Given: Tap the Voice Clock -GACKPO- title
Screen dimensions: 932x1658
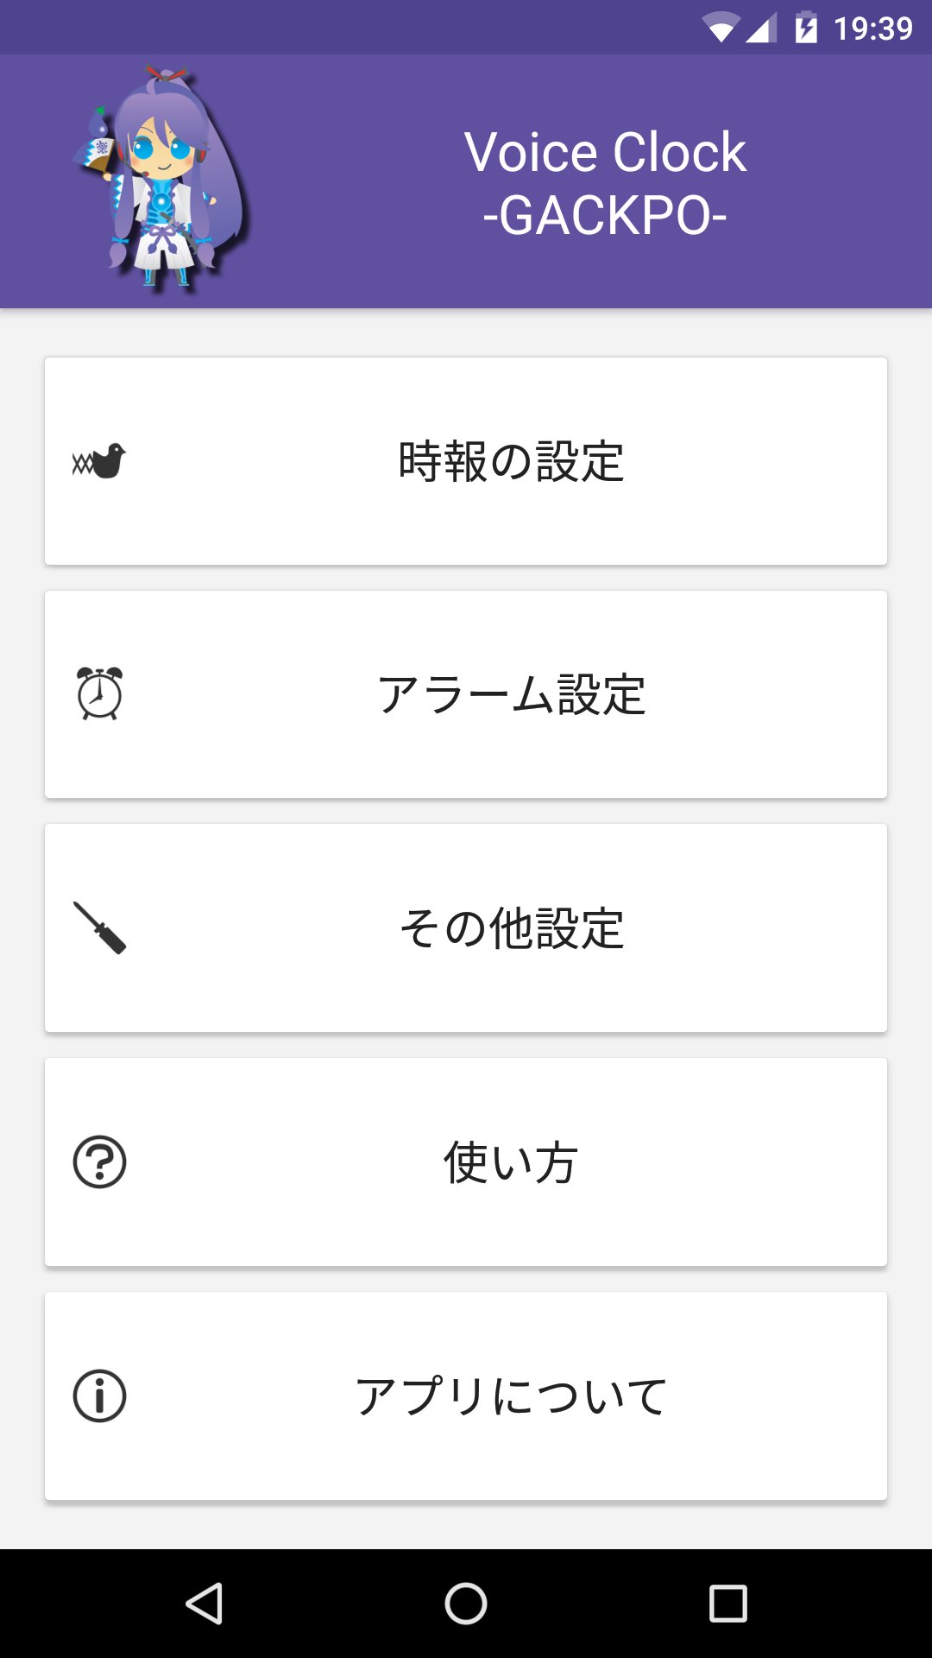Looking at the screenshot, I should point(605,183).
